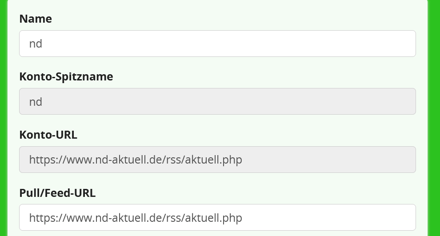Viewport: 440px width, 236px height.
Task: Click the "Konto-Spitzname" label
Action: 66,76
